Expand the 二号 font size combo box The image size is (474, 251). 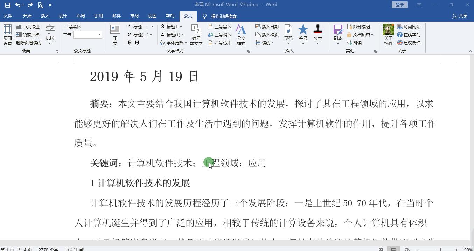click(99, 35)
